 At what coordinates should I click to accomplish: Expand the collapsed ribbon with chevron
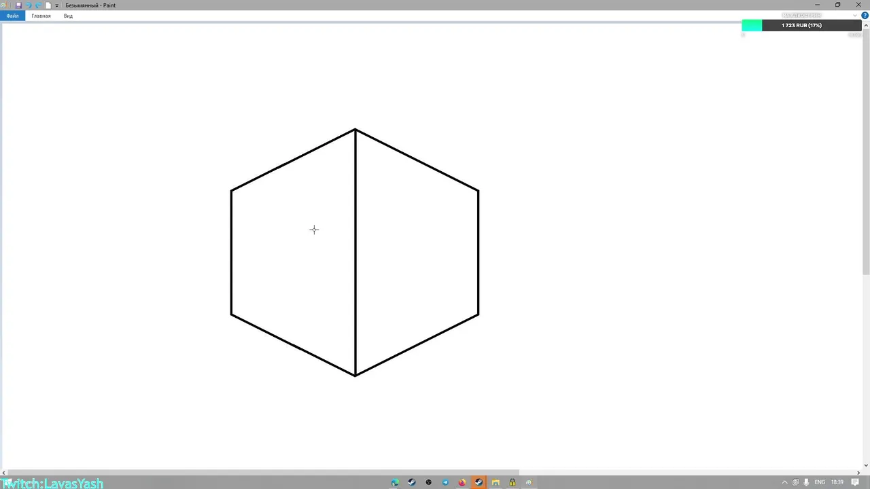pyautogui.click(x=854, y=16)
